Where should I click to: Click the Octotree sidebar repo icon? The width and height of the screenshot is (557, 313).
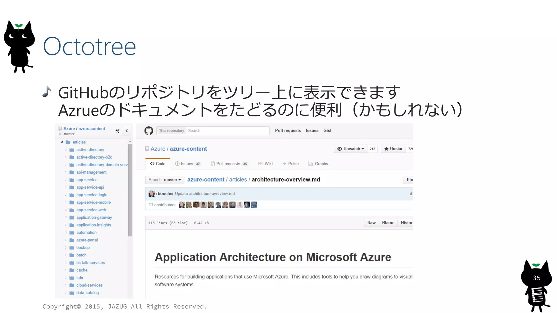(x=60, y=129)
